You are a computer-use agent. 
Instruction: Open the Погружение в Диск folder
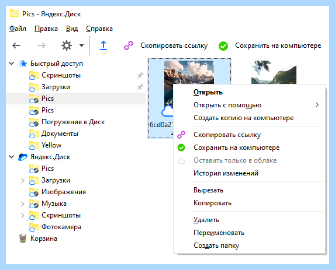(73, 122)
